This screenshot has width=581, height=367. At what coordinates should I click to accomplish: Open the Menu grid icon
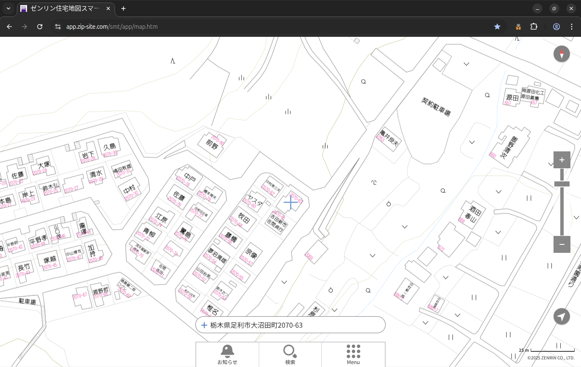point(353,354)
